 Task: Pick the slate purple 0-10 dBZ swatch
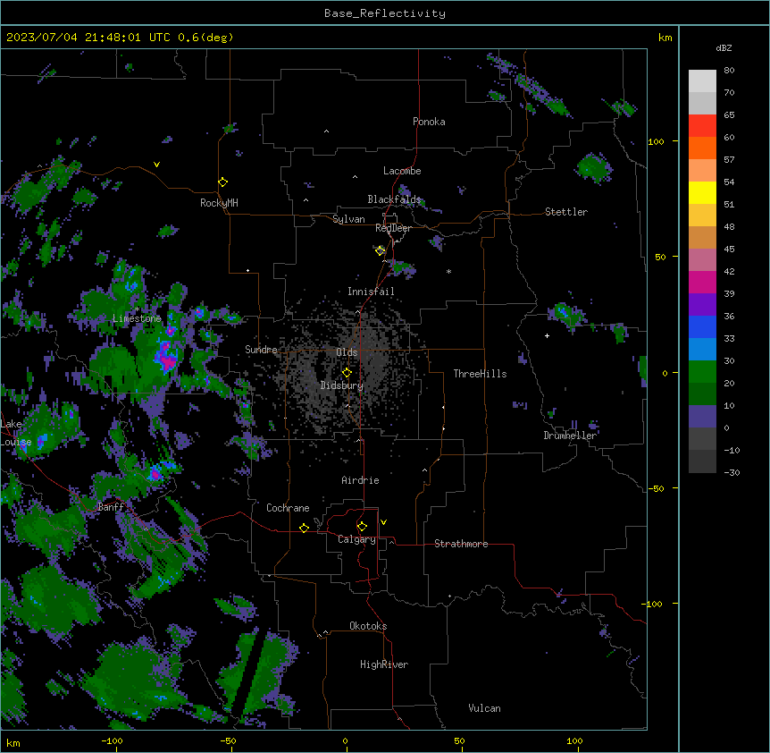tap(702, 417)
